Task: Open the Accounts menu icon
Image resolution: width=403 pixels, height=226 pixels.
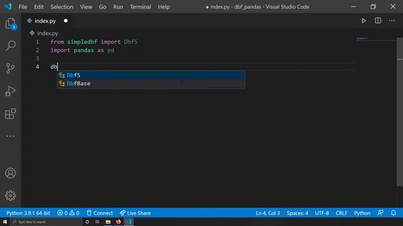Action: point(10,173)
